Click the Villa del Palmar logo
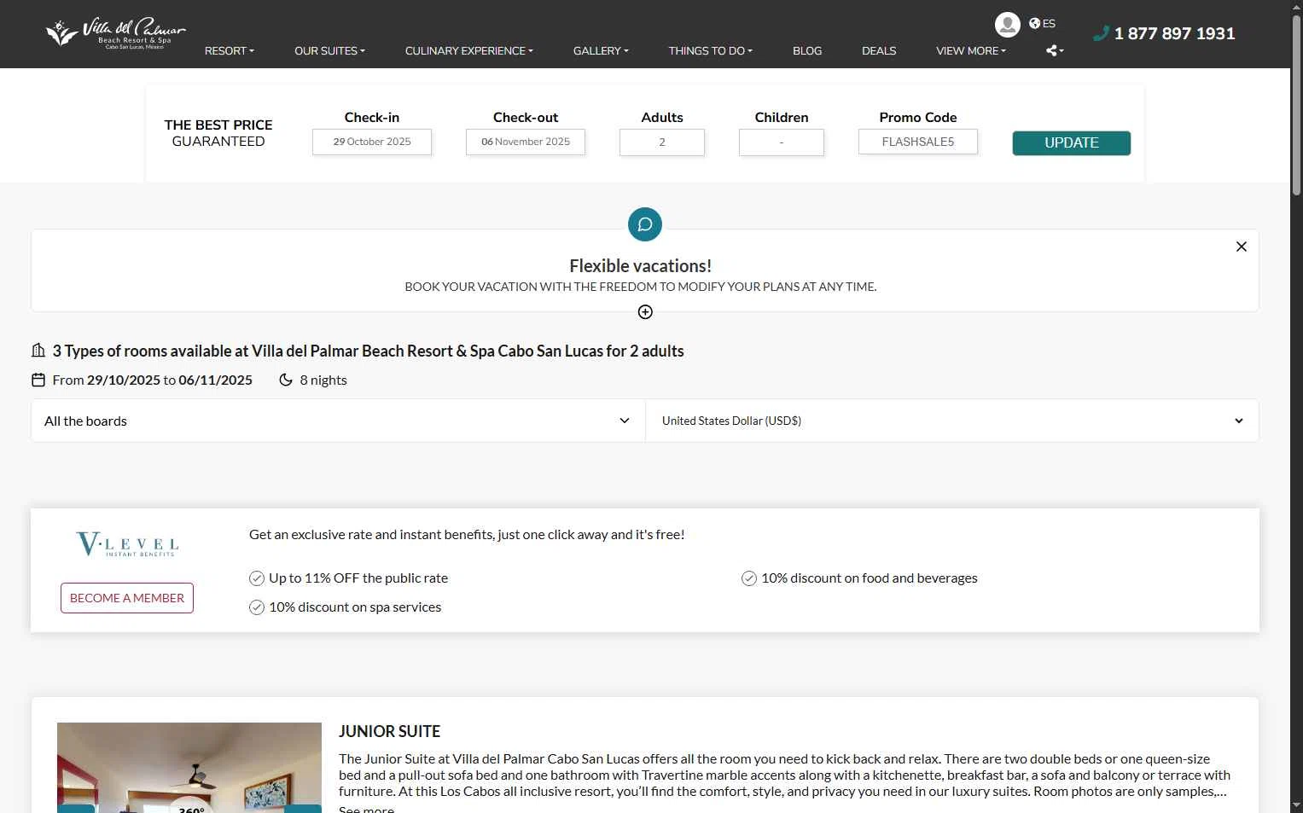1303x813 pixels. (x=115, y=33)
